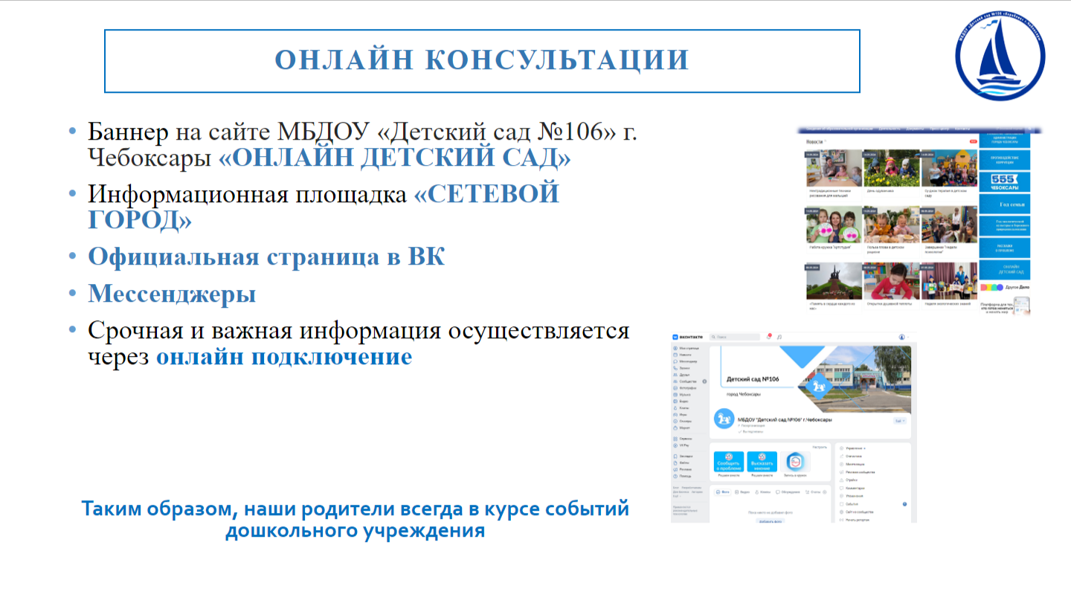Open the VK profile avatar dropdown
The height and width of the screenshot is (600, 1071).
point(903,337)
